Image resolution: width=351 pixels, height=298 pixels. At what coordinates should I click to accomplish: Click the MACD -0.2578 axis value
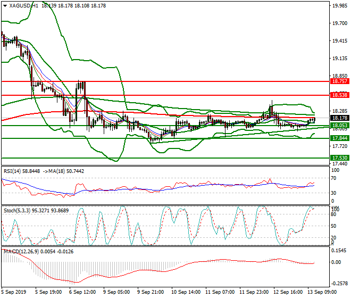(339, 284)
